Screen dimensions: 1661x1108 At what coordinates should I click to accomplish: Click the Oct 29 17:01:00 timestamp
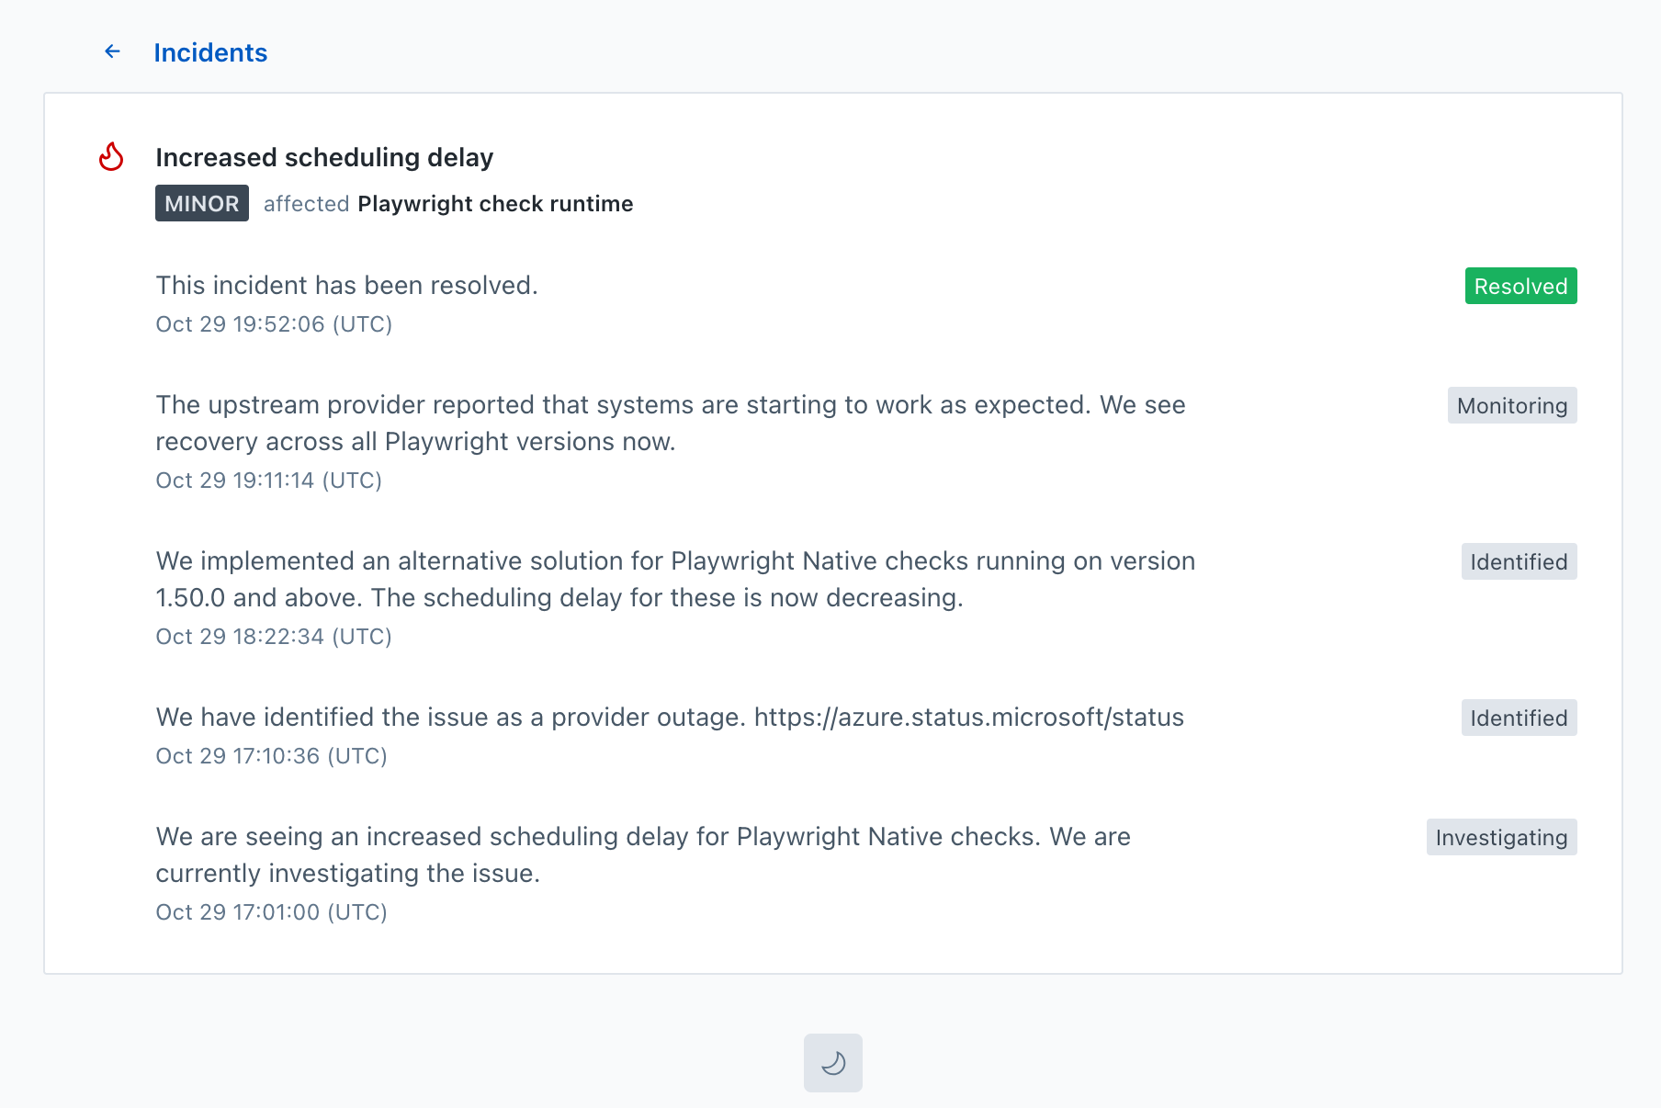point(271,912)
